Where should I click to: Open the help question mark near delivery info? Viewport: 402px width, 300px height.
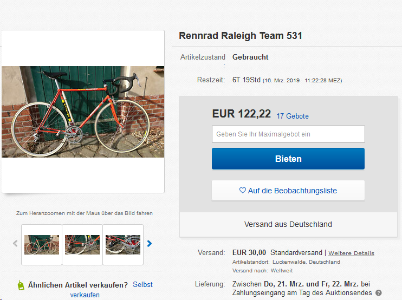coord(379,293)
